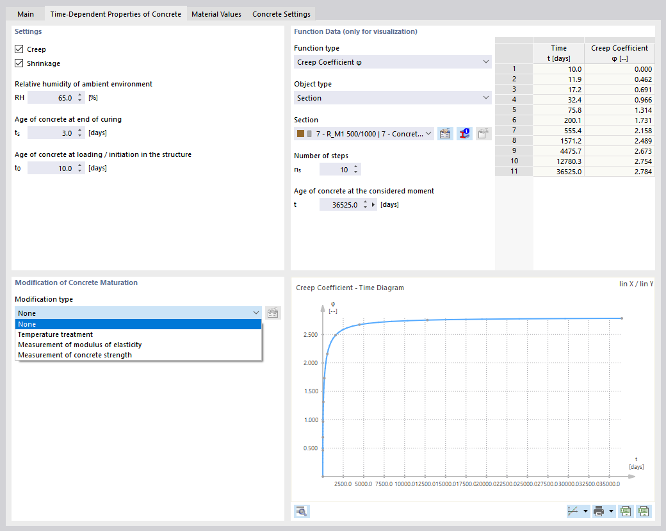The image size is (666, 531).
Task: Click the print diagram icon
Action: [599, 511]
